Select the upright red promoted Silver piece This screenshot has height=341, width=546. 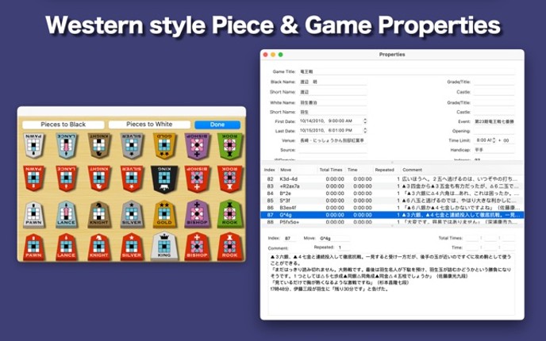132,247
